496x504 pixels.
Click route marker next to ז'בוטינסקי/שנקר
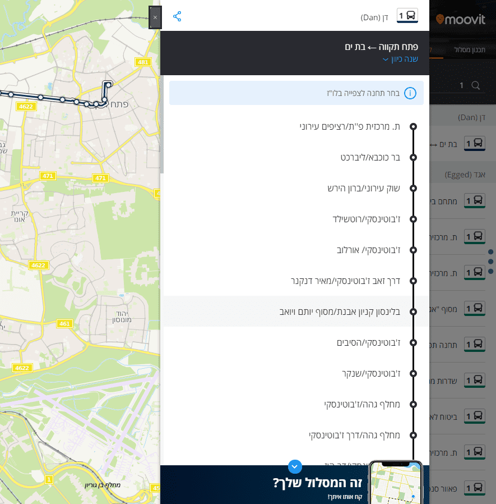click(413, 373)
